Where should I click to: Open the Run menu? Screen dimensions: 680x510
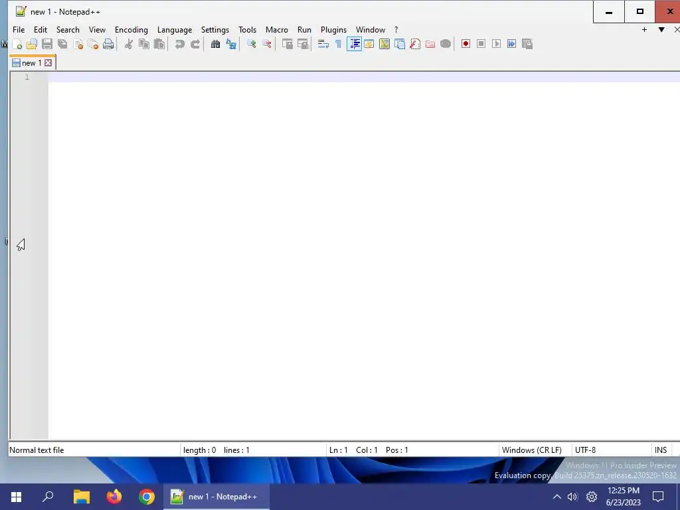[304, 29]
